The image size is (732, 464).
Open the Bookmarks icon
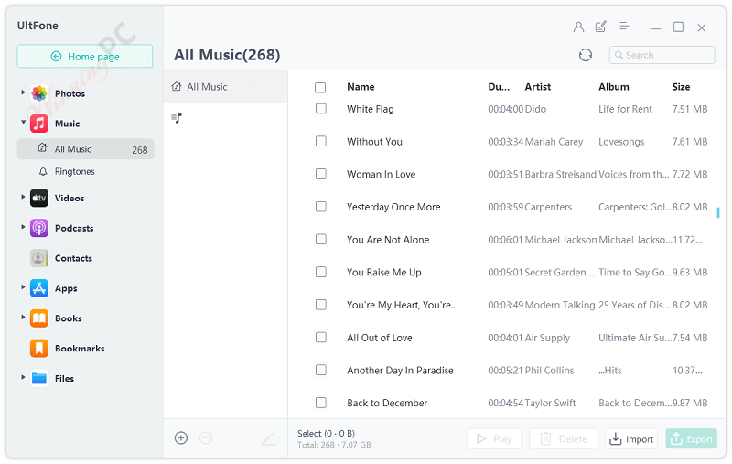pos(39,349)
